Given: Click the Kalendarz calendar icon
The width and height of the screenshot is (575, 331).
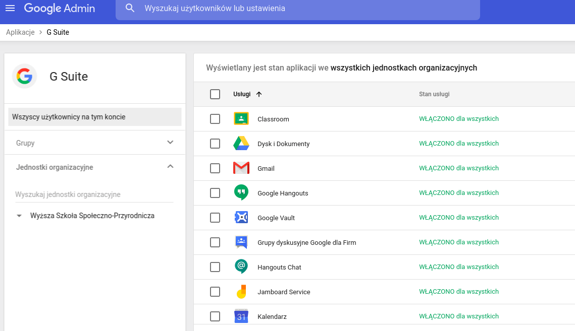Looking at the screenshot, I should pyautogui.click(x=241, y=316).
